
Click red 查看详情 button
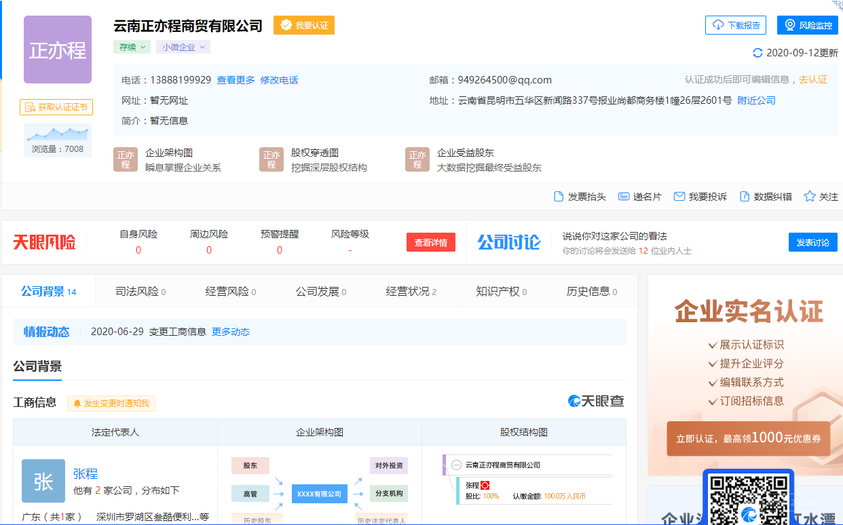[x=431, y=242]
